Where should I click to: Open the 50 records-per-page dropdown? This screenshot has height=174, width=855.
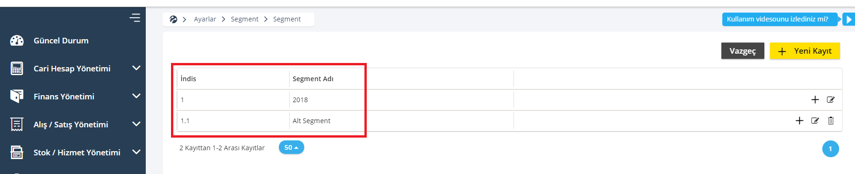(x=291, y=147)
